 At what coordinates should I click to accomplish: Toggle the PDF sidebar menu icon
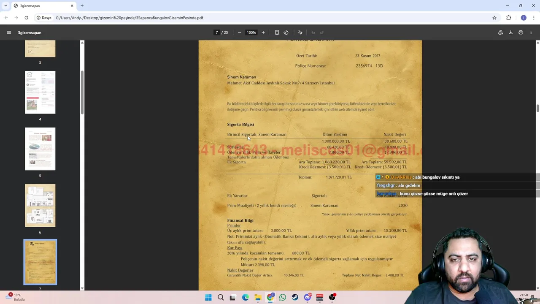coord(9,33)
